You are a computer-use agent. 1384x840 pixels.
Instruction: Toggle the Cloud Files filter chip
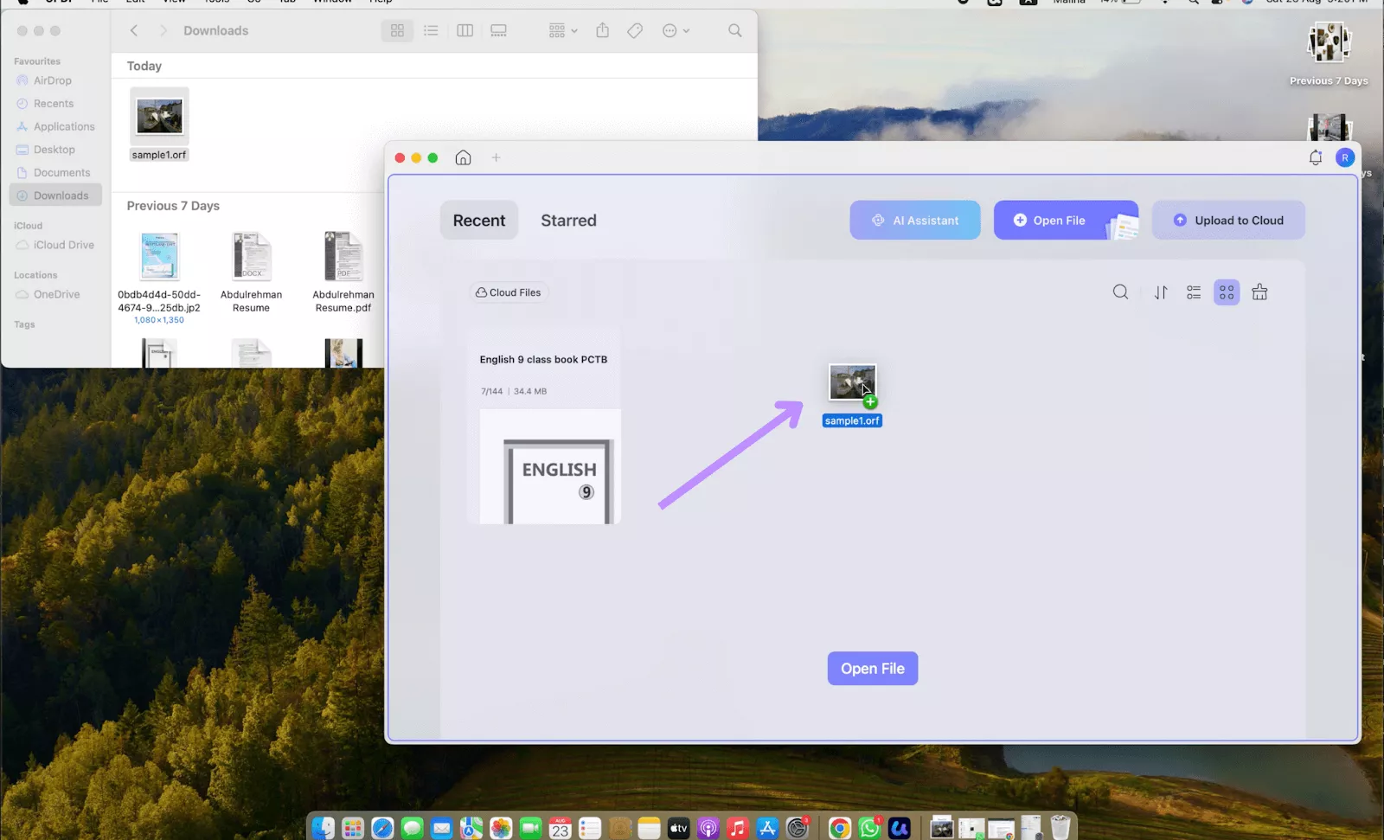tap(509, 292)
